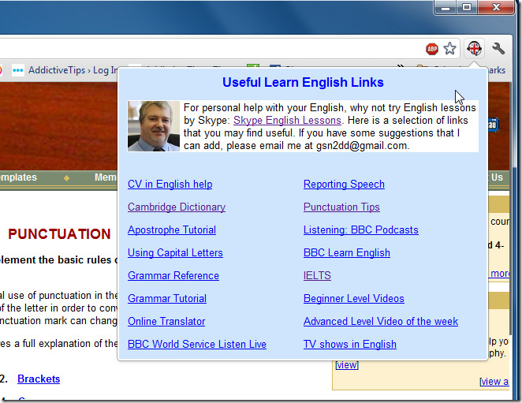The height and width of the screenshot is (403, 522).
Task: Open the Punctuation Tips link
Action: click(x=341, y=207)
